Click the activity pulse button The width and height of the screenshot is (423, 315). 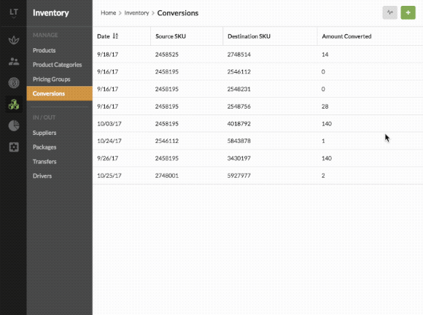point(390,12)
